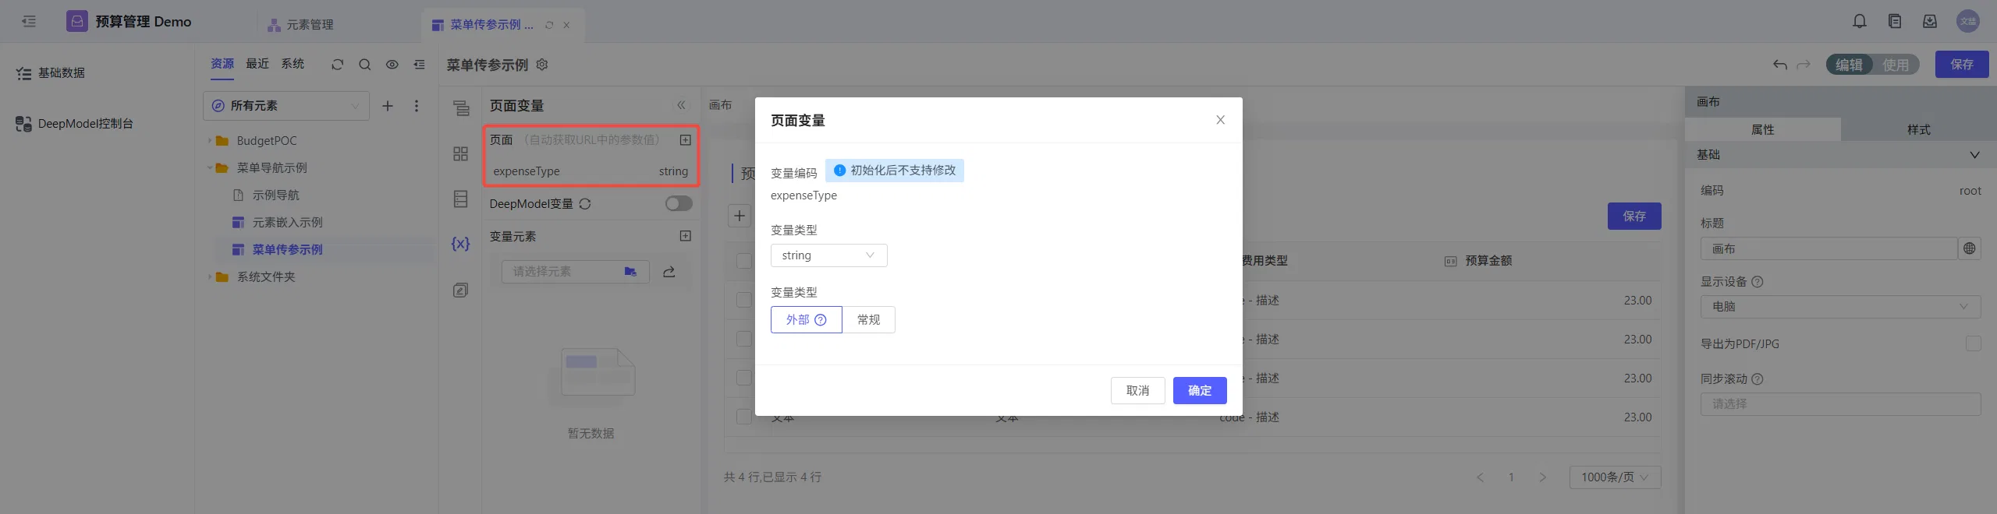Confirm the dialog with 确定
The height and width of the screenshot is (514, 1997).
click(x=1200, y=391)
